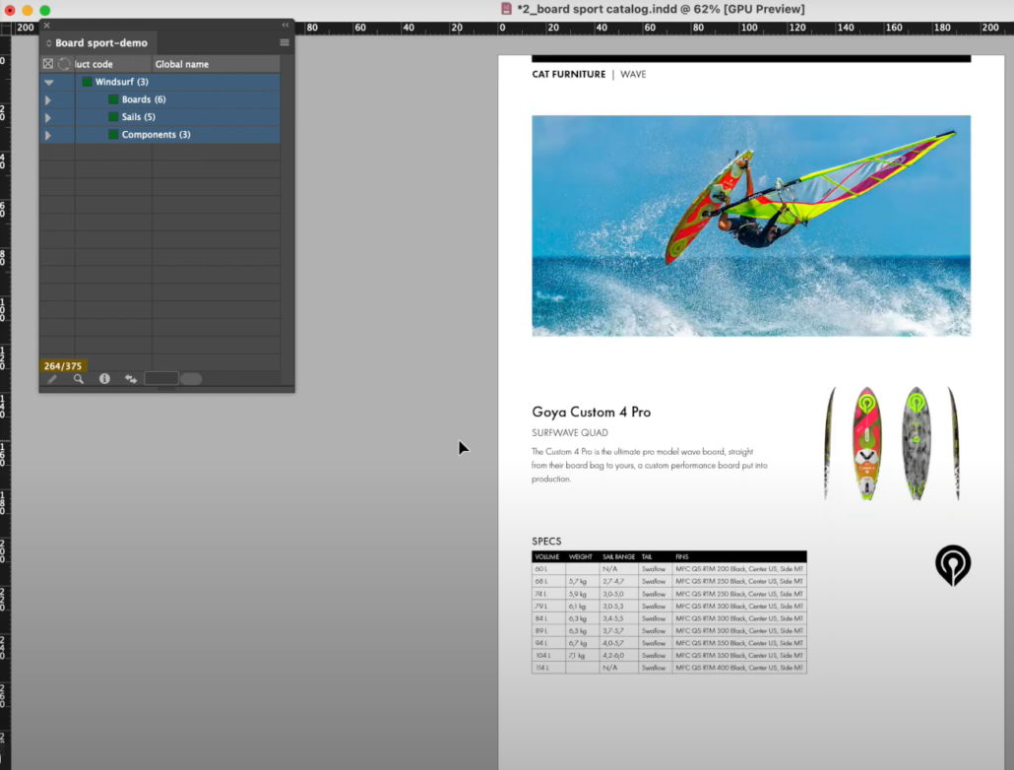Click the yellow minimize window button

click(x=28, y=10)
